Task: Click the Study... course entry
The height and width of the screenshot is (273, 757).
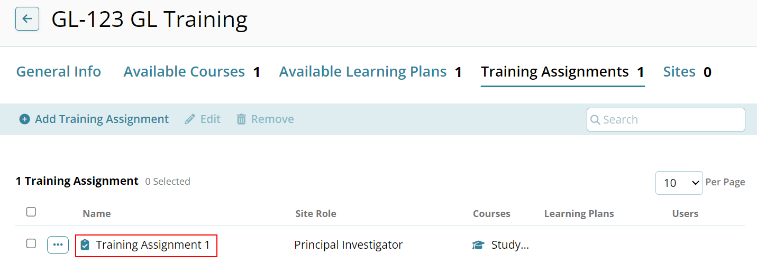Action: tap(510, 245)
